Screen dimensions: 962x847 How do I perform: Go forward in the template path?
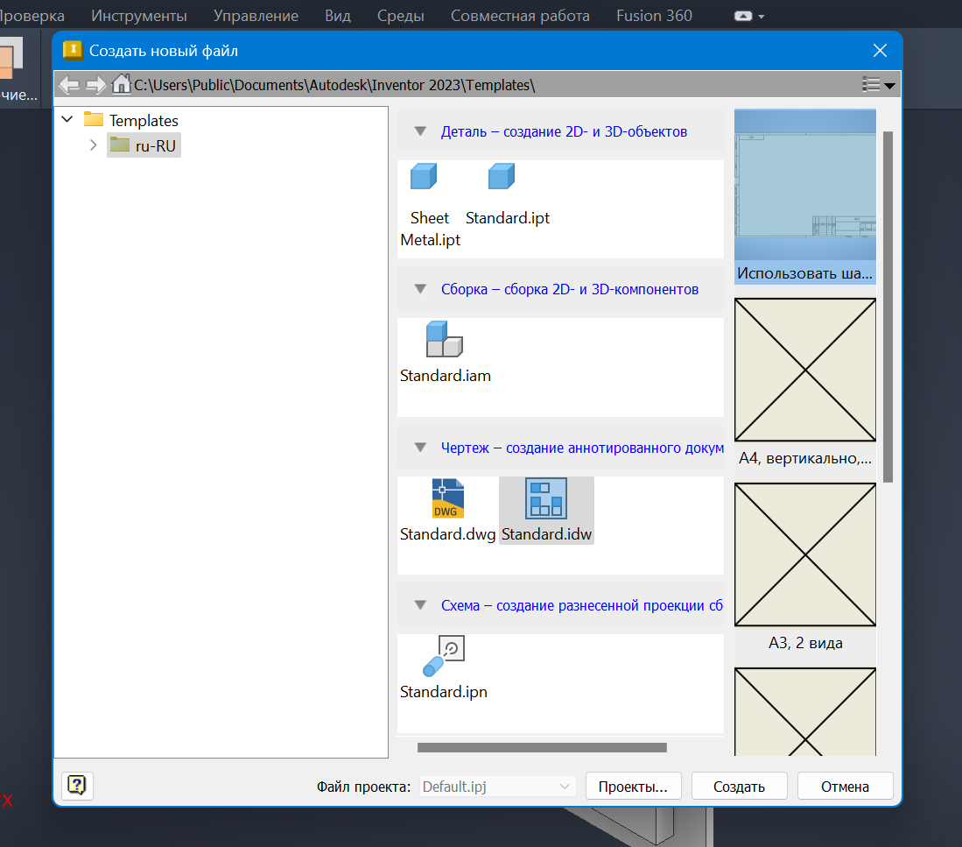click(95, 85)
